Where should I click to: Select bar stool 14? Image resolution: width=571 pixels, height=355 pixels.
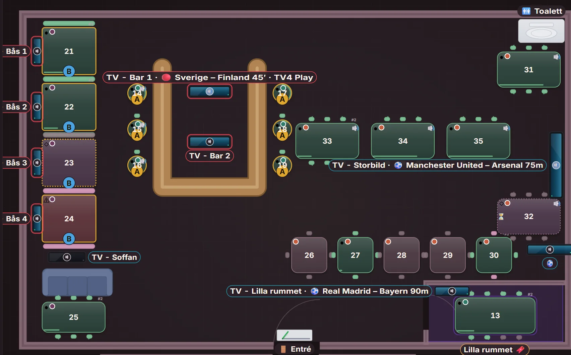tap(137, 94)
